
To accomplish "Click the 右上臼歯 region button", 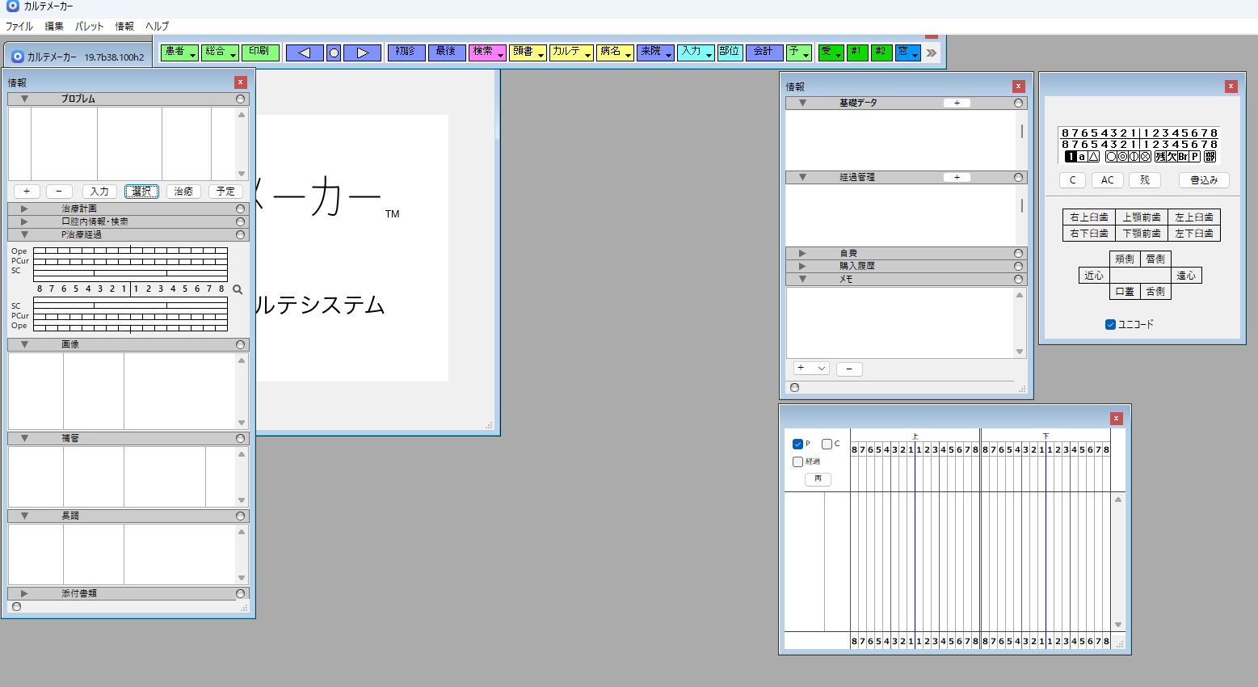I will 1088,217.
